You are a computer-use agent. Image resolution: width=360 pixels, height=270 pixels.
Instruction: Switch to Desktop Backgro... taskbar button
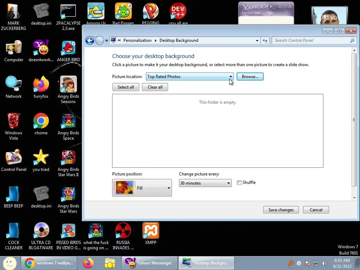coord(206,263)
